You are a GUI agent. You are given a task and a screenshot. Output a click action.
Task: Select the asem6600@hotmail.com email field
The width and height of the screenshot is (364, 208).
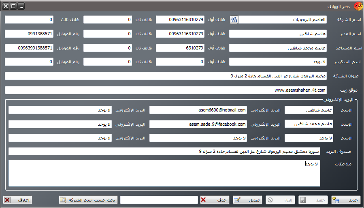(198, 110)
